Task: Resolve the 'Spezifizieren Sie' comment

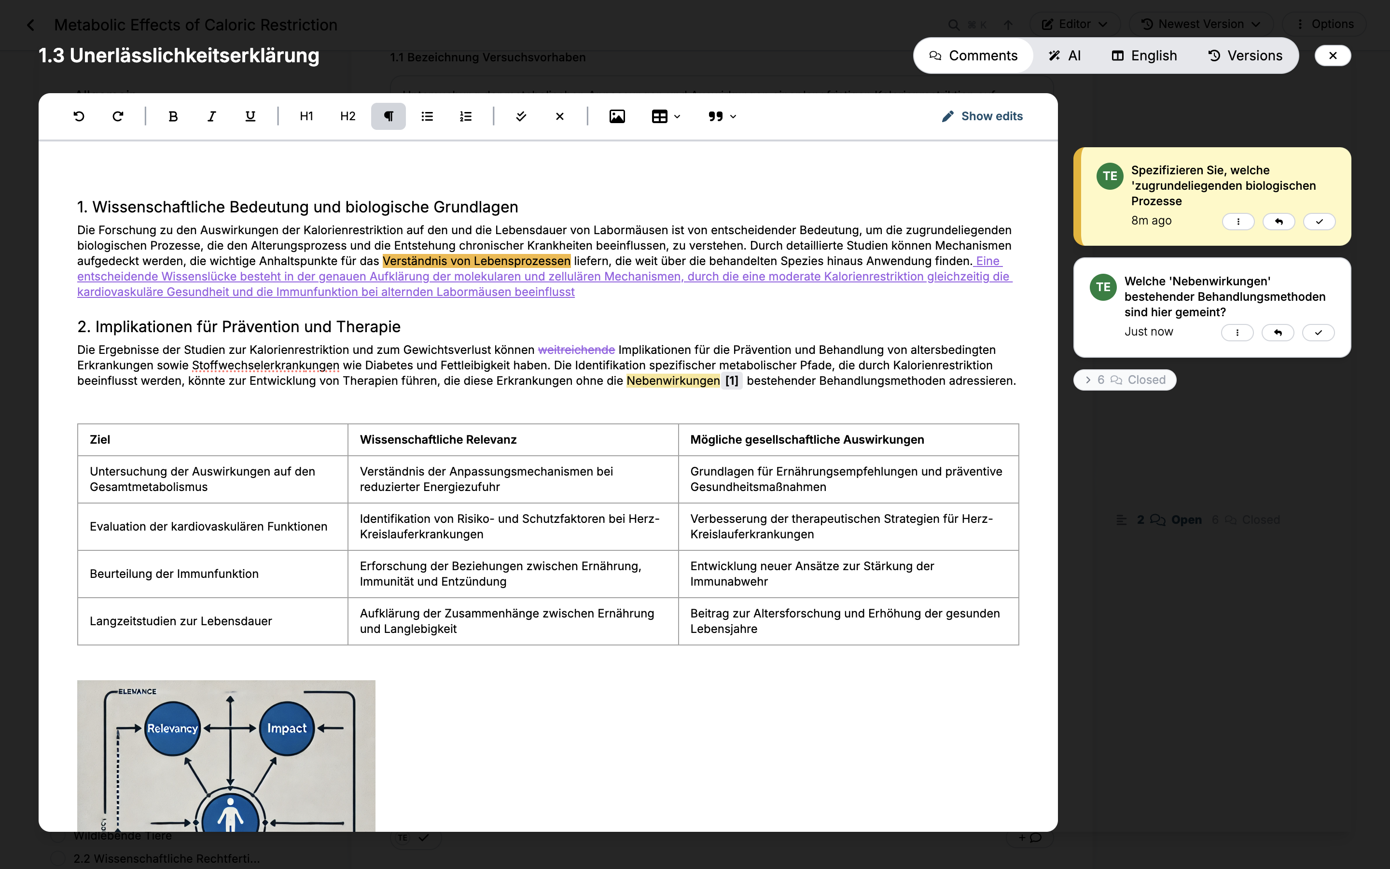Action: pyautogui.click(x=1319, y=221)
